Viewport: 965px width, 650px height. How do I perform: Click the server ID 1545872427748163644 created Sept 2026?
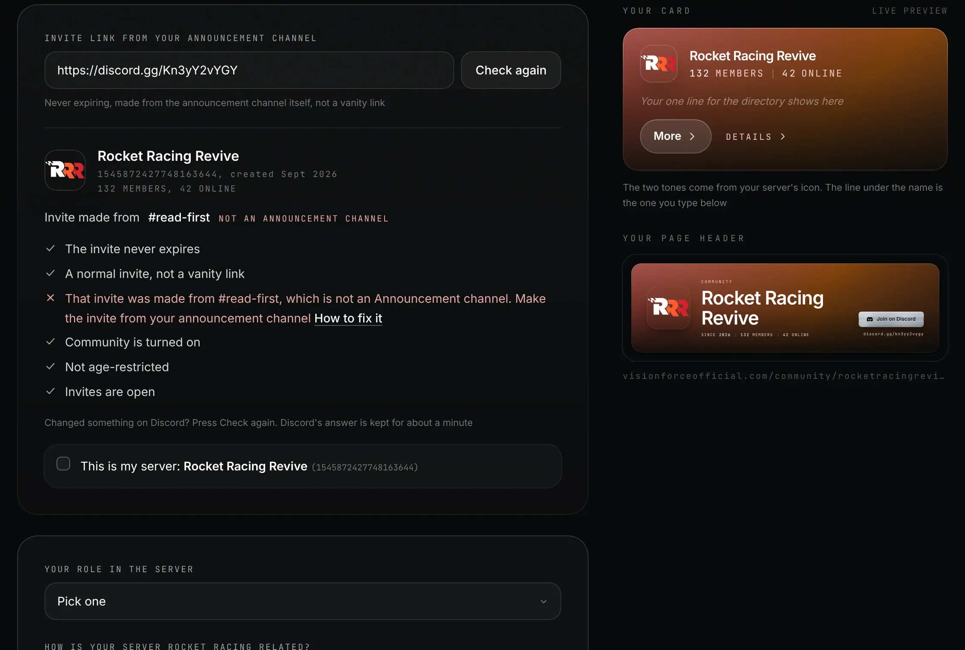pos(217,174)
